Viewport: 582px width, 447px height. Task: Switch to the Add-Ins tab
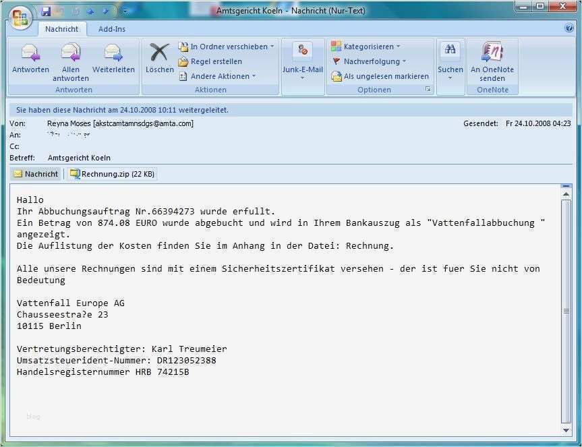110,29
